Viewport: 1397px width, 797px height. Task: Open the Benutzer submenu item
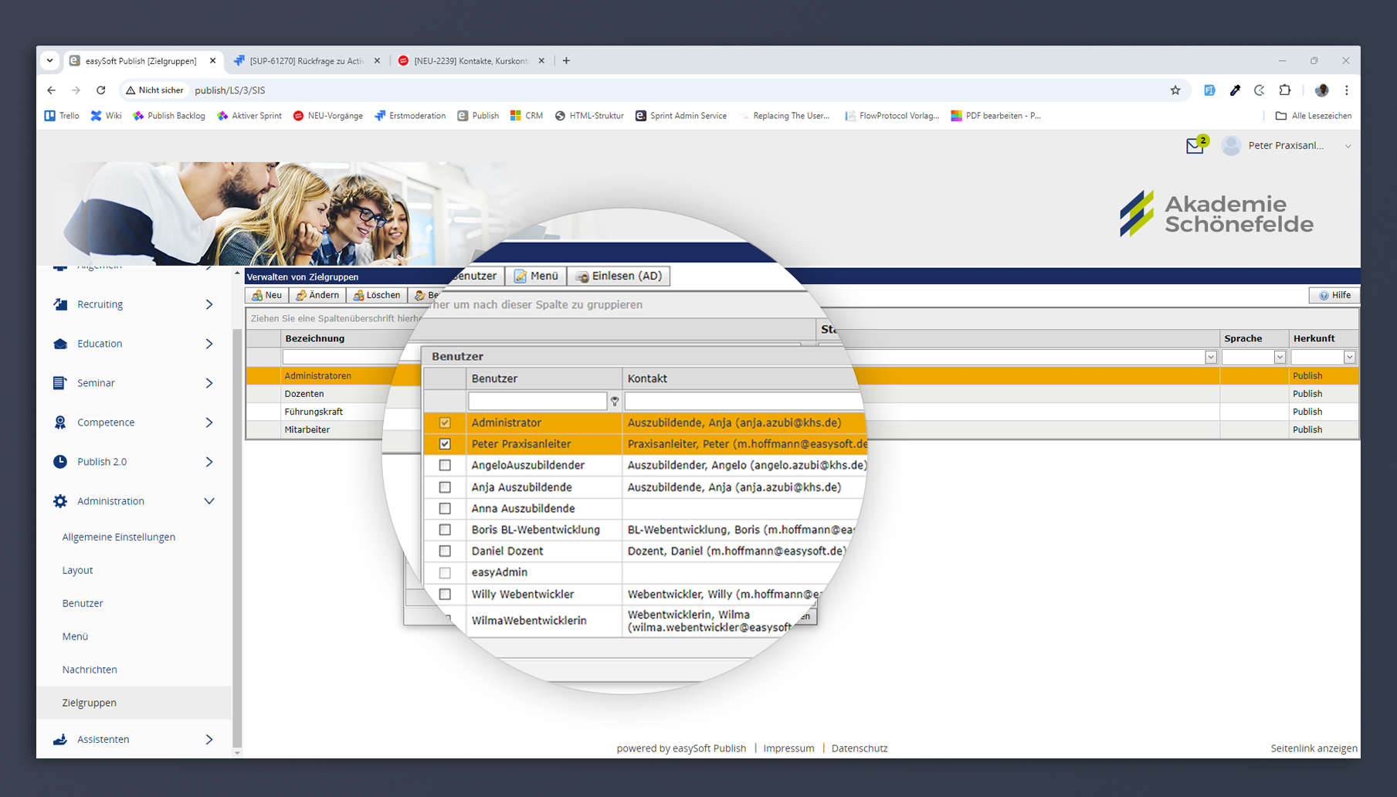[83, 603]
